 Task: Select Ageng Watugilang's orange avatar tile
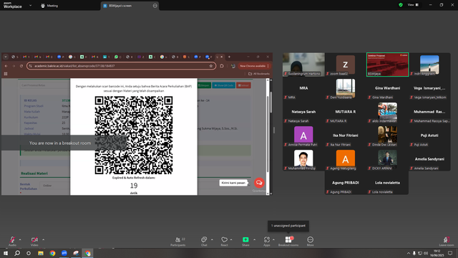(346, 159)
